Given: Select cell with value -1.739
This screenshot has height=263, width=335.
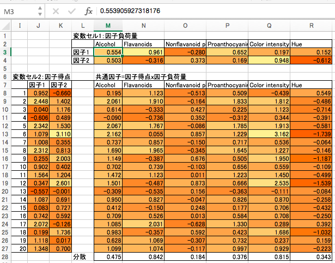Looking at the screenshot, I should 311,134.
